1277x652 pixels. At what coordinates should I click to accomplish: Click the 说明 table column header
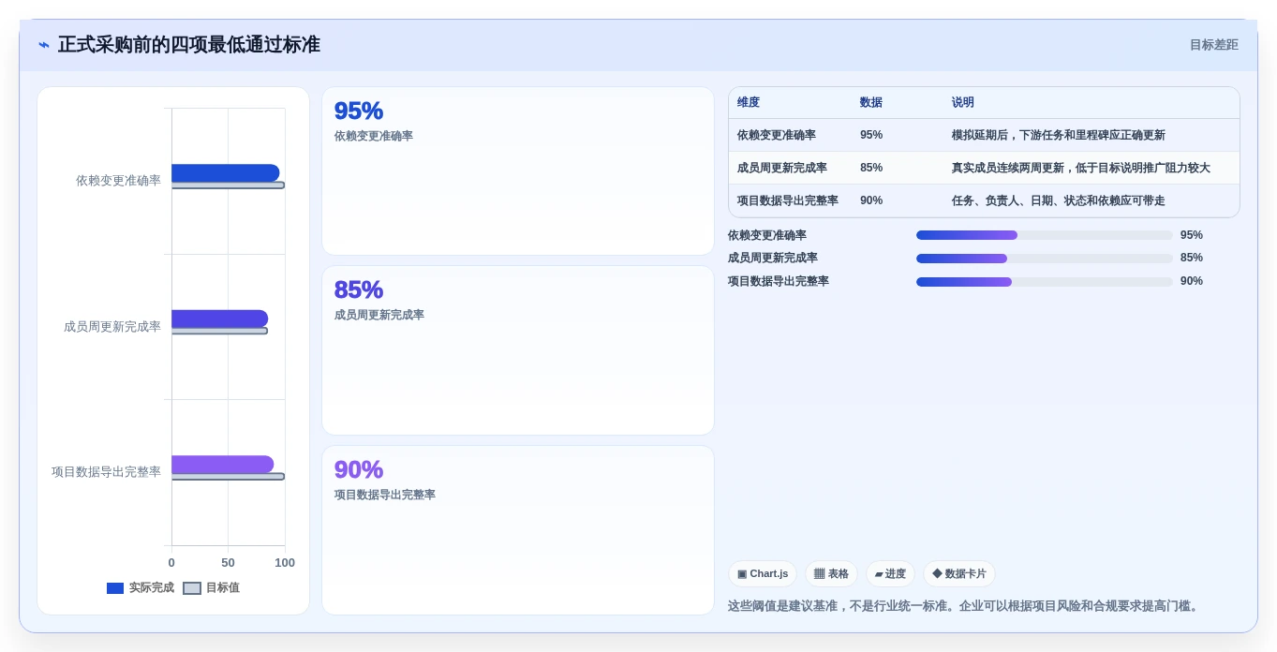pos(963,103)
